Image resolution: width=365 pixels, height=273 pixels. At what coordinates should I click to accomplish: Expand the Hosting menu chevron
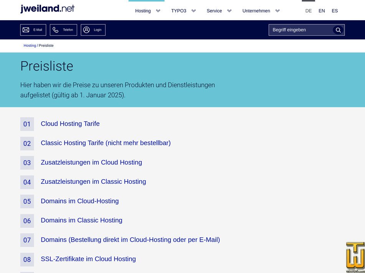[158, 11]
